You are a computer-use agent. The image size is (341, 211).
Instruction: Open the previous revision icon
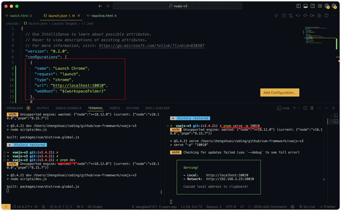pyautogui.click(x=298, y=15)
